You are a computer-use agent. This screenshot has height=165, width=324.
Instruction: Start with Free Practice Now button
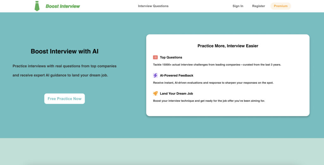[x=65, y=99]
